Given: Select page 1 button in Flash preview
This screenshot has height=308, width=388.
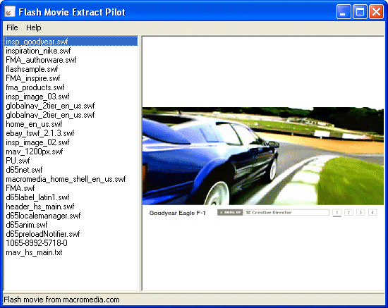Looking at the screenshot, I should coord(337,212).
